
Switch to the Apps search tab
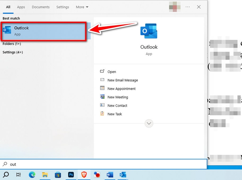pos(21,7)
